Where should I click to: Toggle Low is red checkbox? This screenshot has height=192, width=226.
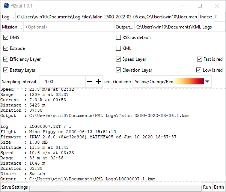199,70
